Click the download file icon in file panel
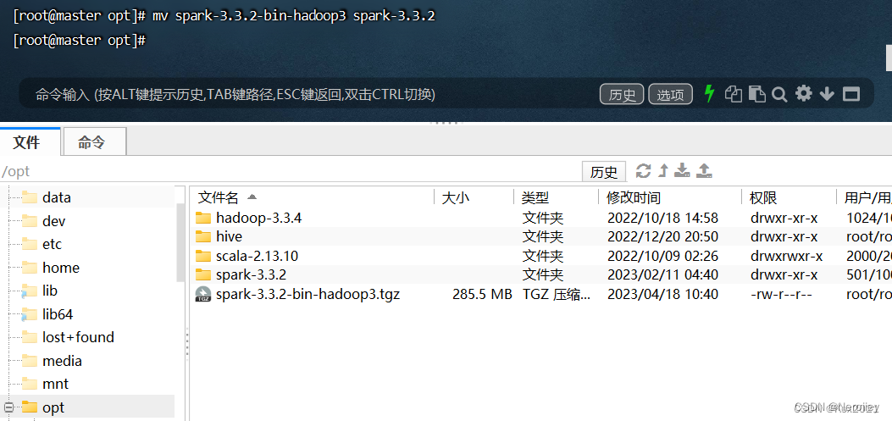This screenshot has height=421, width=892. tap(682, 170)
